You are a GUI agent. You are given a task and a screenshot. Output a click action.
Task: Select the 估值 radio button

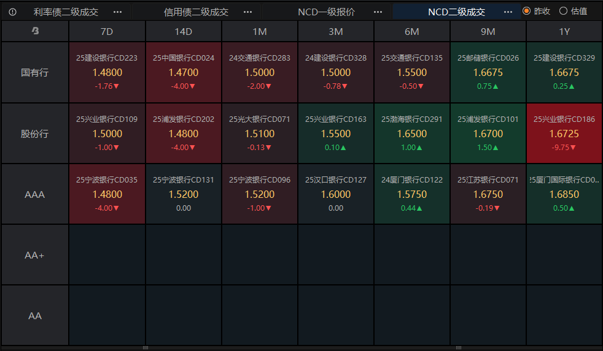563,11
